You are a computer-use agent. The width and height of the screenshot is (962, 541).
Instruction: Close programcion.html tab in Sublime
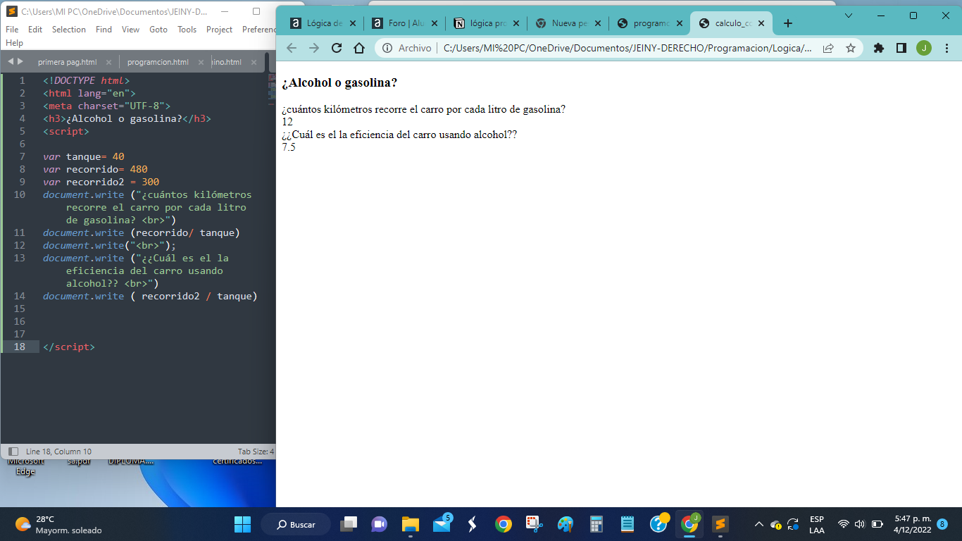[x=201, y=62]
